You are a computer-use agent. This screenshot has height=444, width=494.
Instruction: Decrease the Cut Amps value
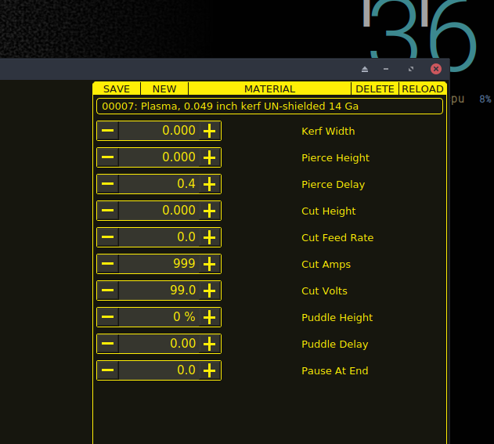(x=108, y=264)
